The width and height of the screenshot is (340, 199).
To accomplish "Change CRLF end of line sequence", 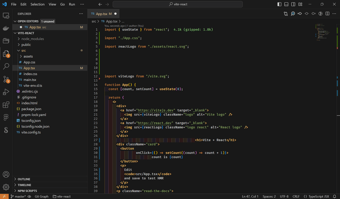I will [x=296, y=196].
